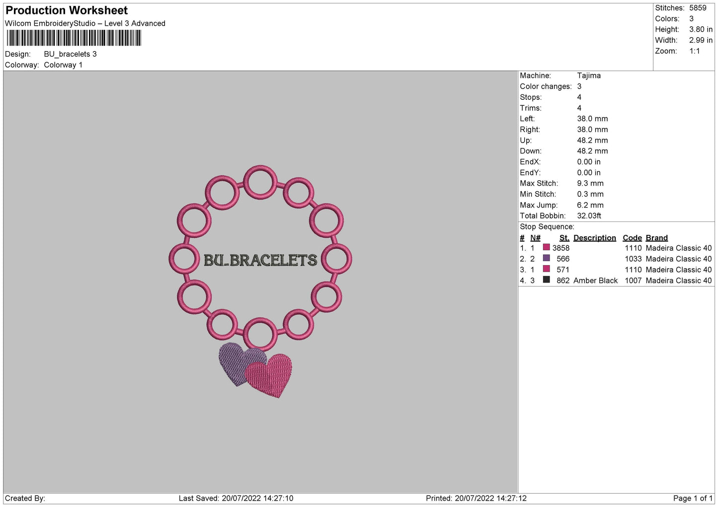Click the 'Last Saved: 20/07/2022 14:27:10' text
This screenshot has width=718, height=507.
click(x=236, y=499)
